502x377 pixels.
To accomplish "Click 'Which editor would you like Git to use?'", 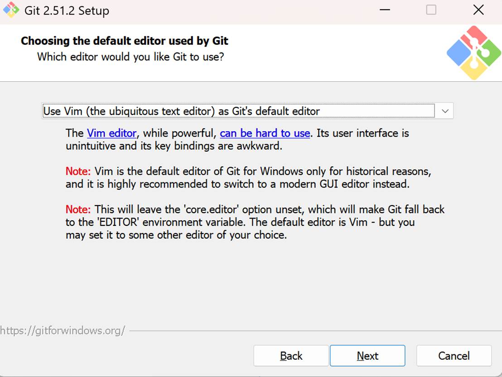I will (130, 57).
